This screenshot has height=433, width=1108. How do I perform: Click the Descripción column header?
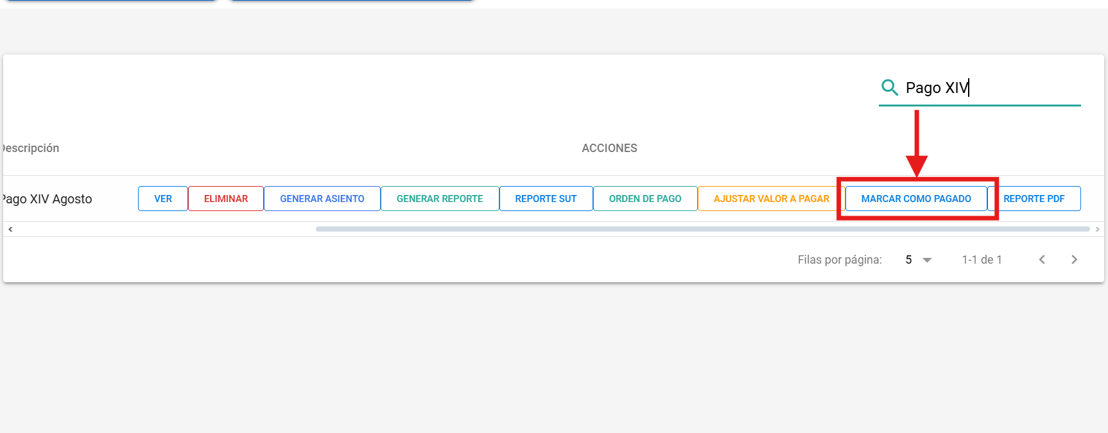click(x=30, y=148)
